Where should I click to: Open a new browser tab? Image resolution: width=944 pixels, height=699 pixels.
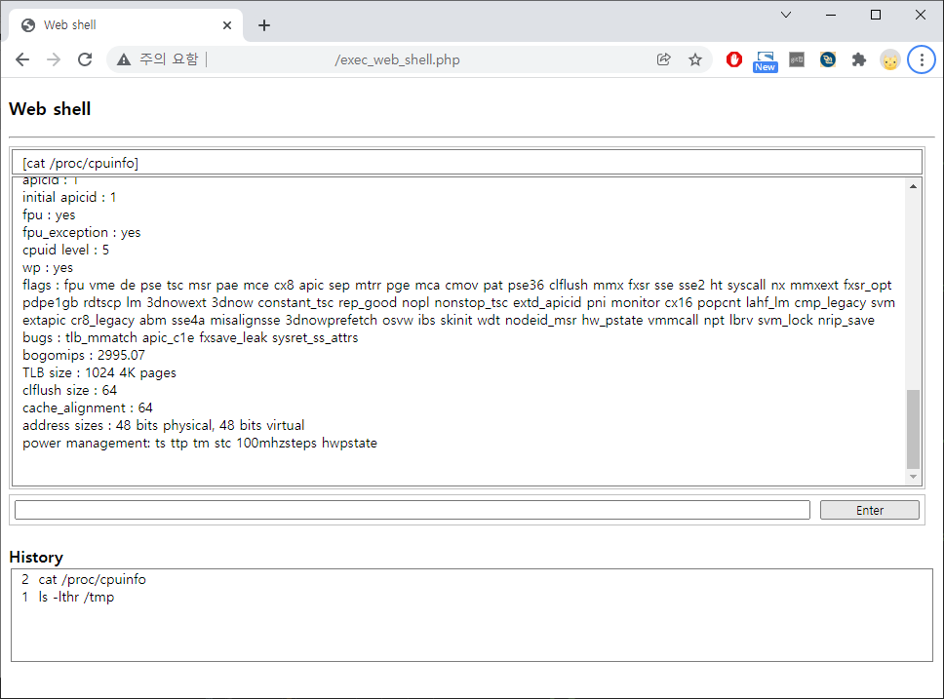point(263,25)
